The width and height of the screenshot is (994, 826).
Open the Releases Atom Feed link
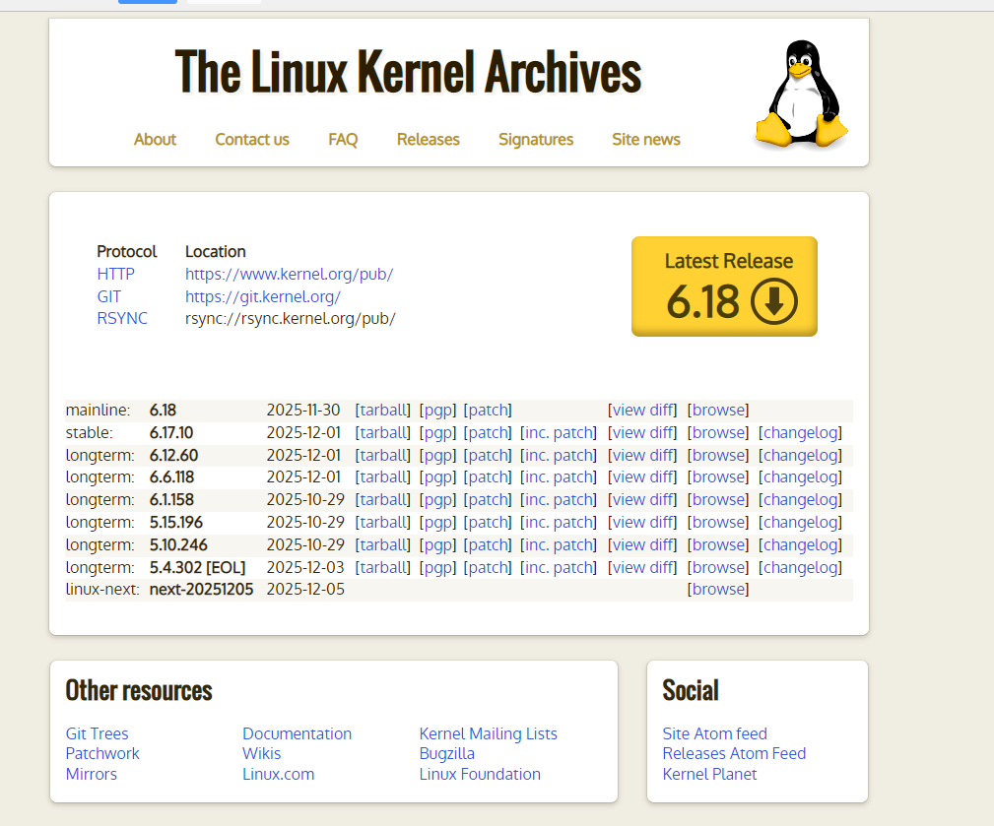click(x=734, y=754)
